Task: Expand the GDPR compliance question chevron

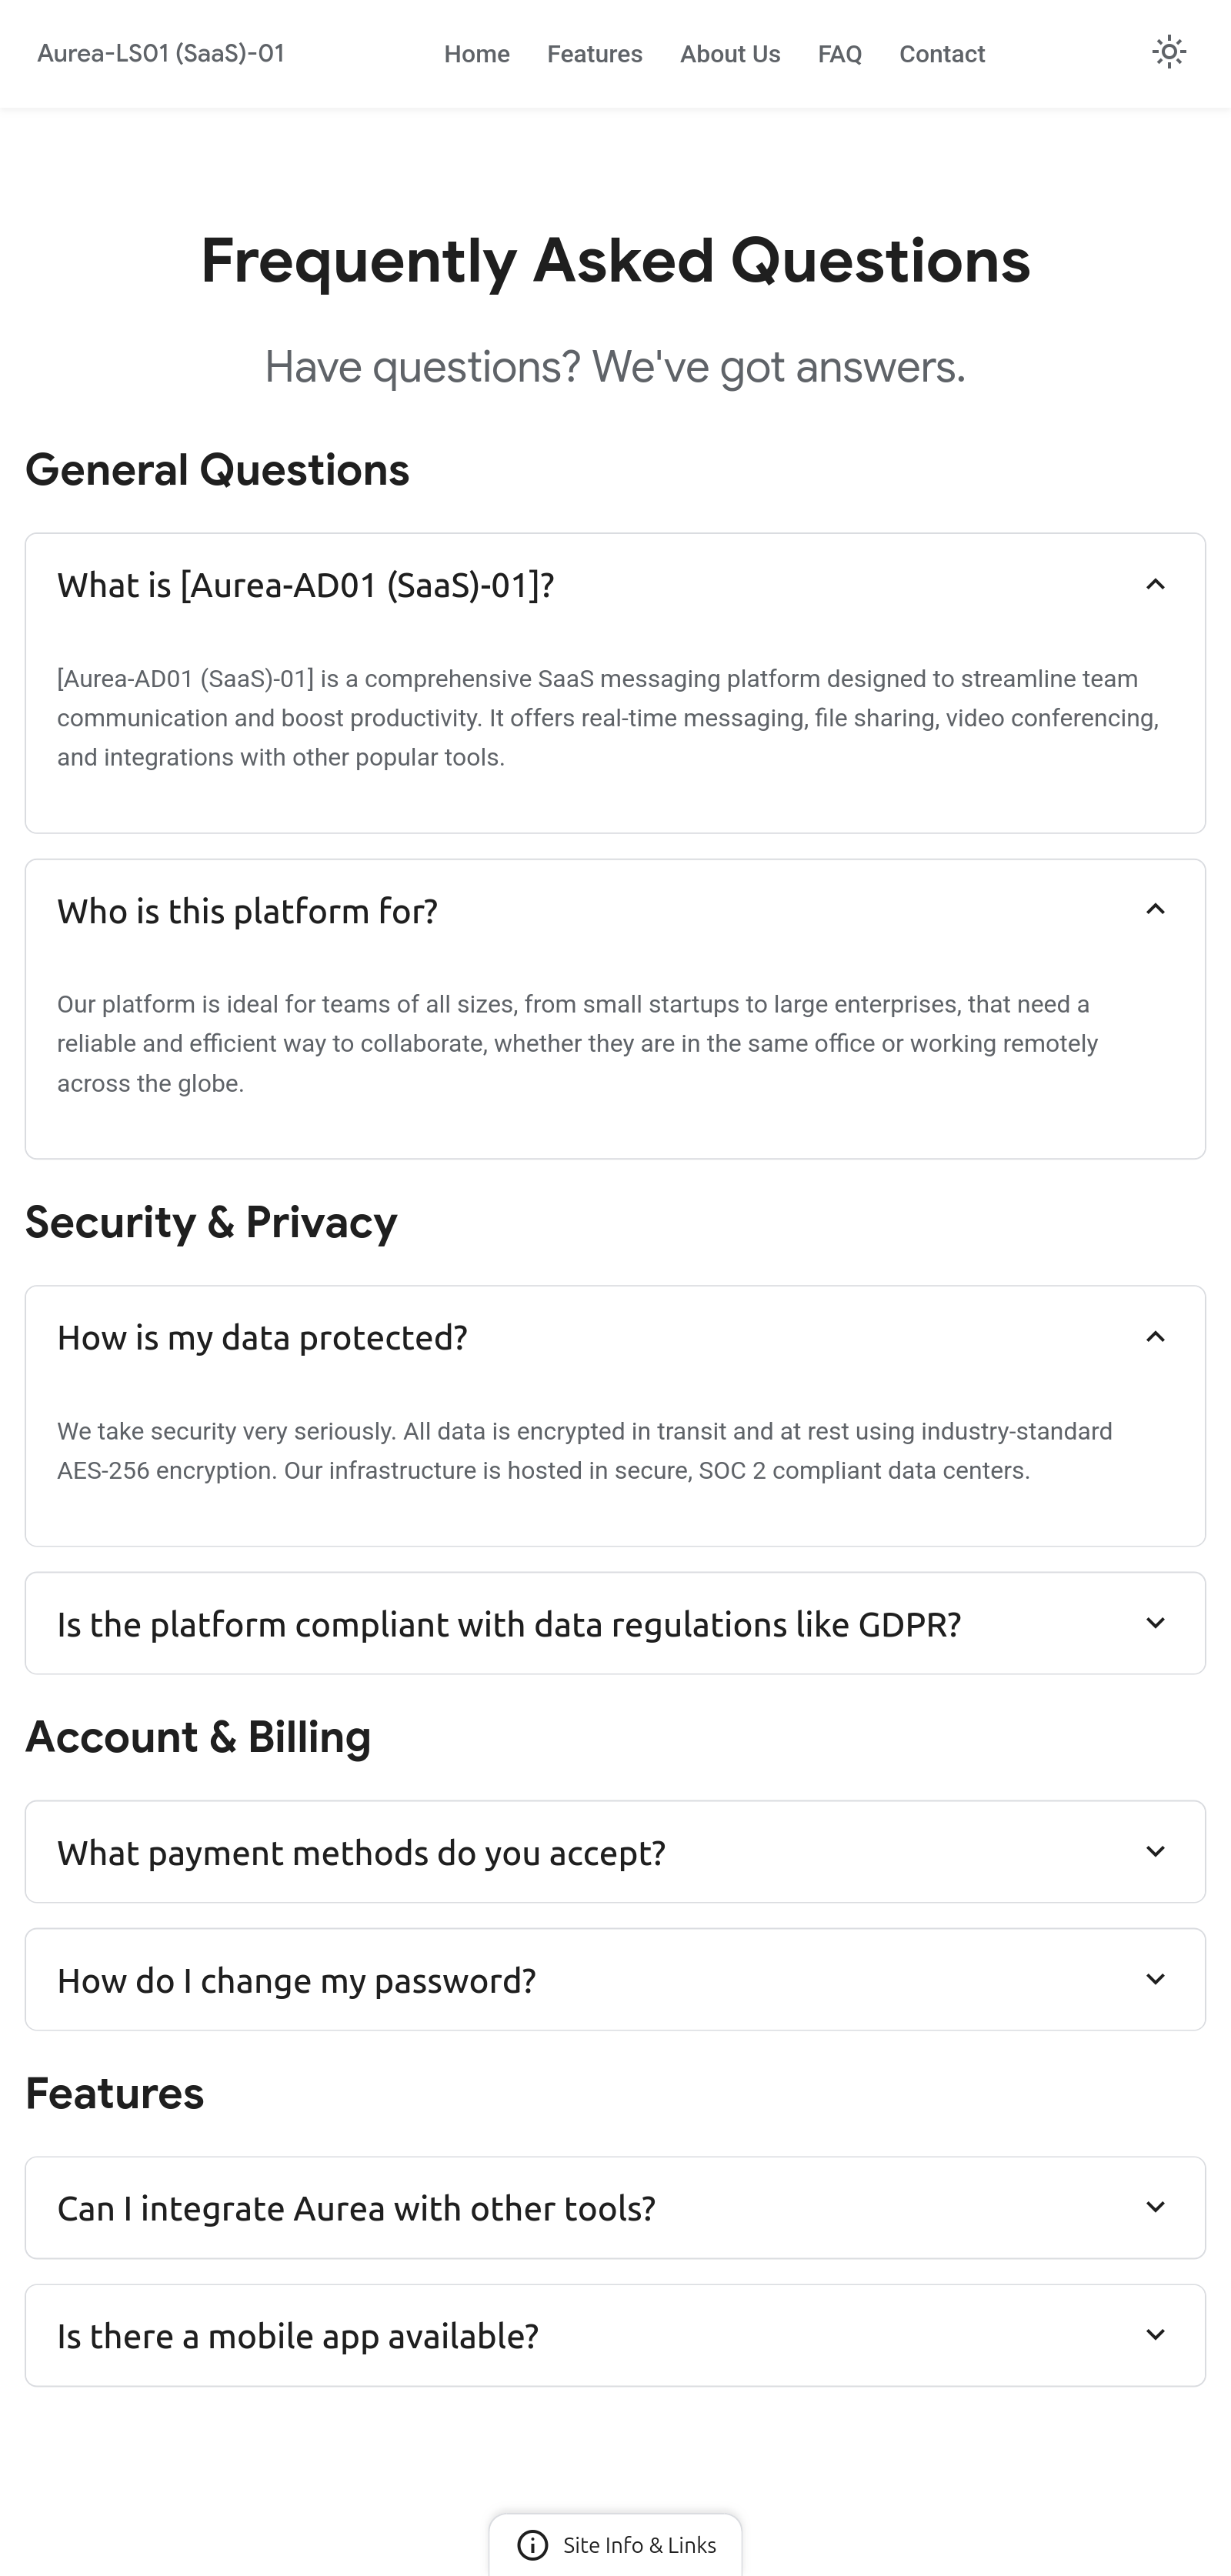Action: [1155, 1623]
